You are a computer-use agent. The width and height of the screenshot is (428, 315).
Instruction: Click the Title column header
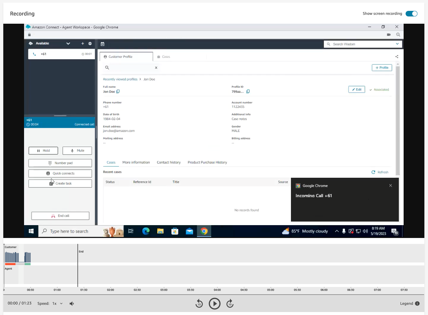click(x=176, y=182)
